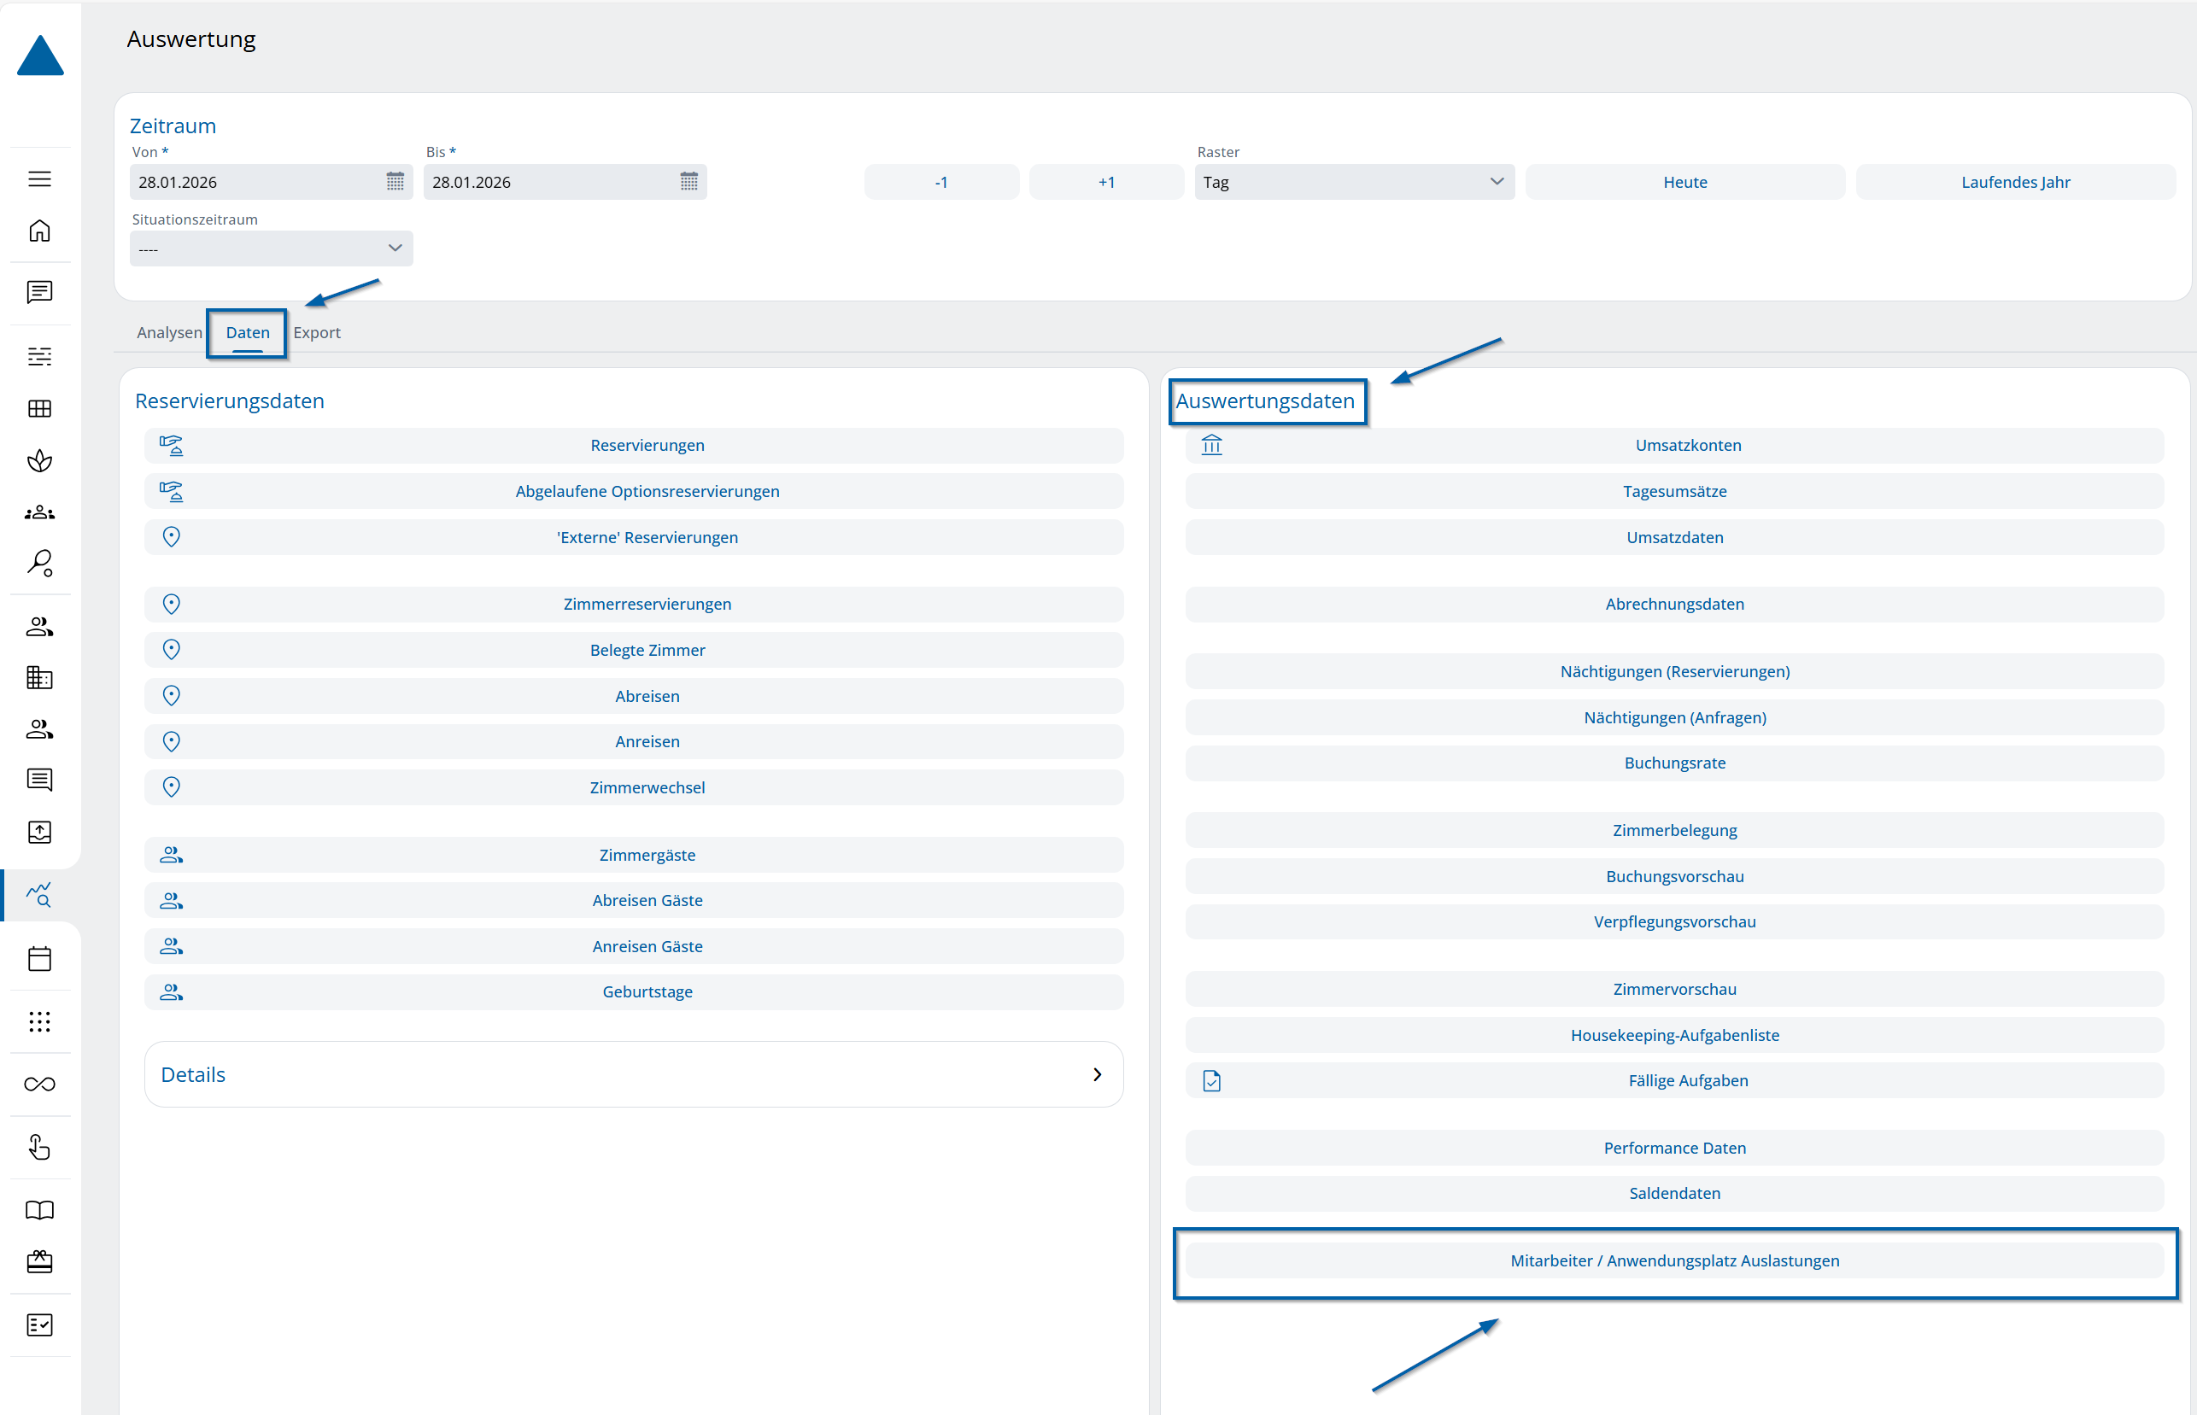Click the infinity symbol sidebar icon
The height and width of the screenshot is (1415, 2197).
coord(39,1085)
